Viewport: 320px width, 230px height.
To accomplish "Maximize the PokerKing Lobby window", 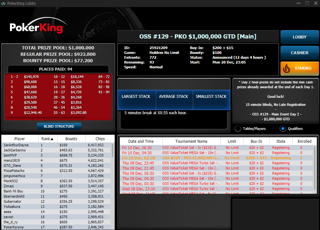I will click(307, 3).
